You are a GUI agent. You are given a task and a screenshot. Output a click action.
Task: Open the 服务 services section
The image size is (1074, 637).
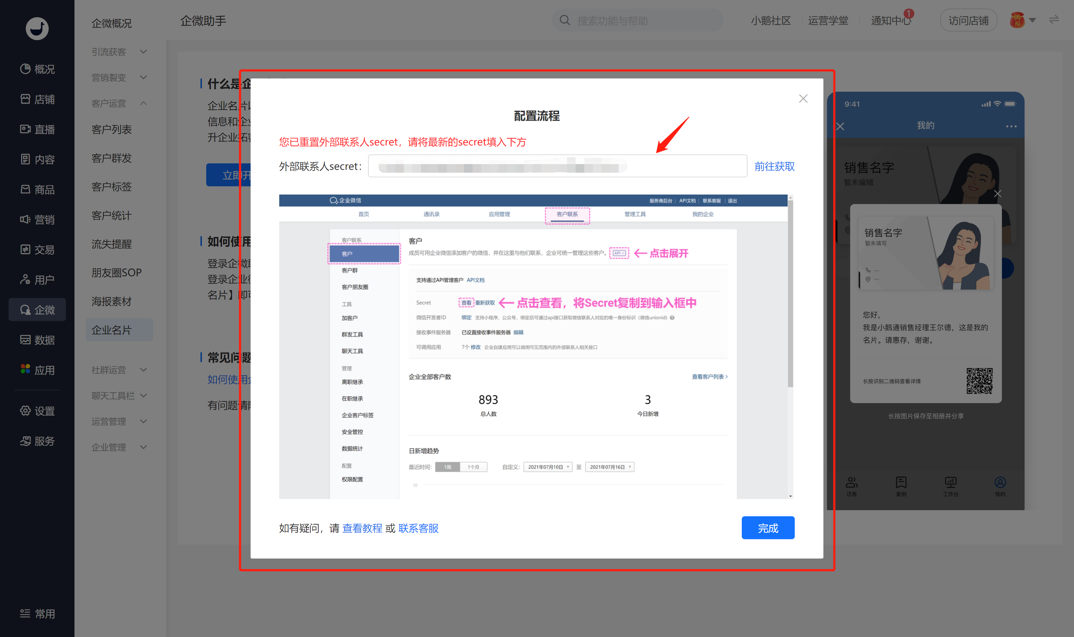click(37, 441)
